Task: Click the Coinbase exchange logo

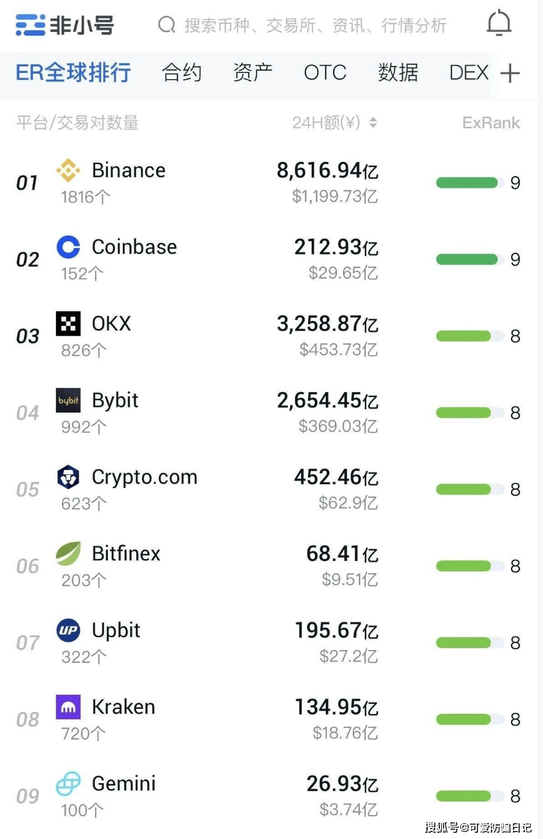Action: pyautogui.click(x=68, y=247)
